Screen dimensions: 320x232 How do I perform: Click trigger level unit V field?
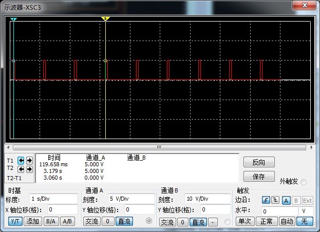coord(306,211)
